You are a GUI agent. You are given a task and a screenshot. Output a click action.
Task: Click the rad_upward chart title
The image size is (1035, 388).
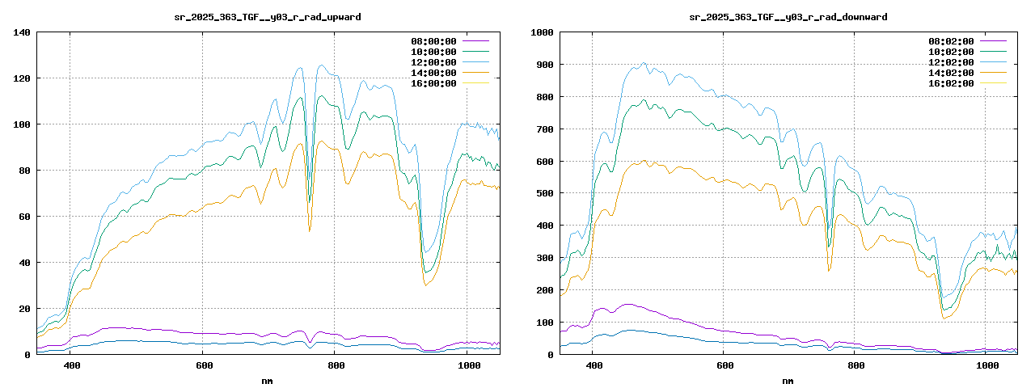point(268,16)
